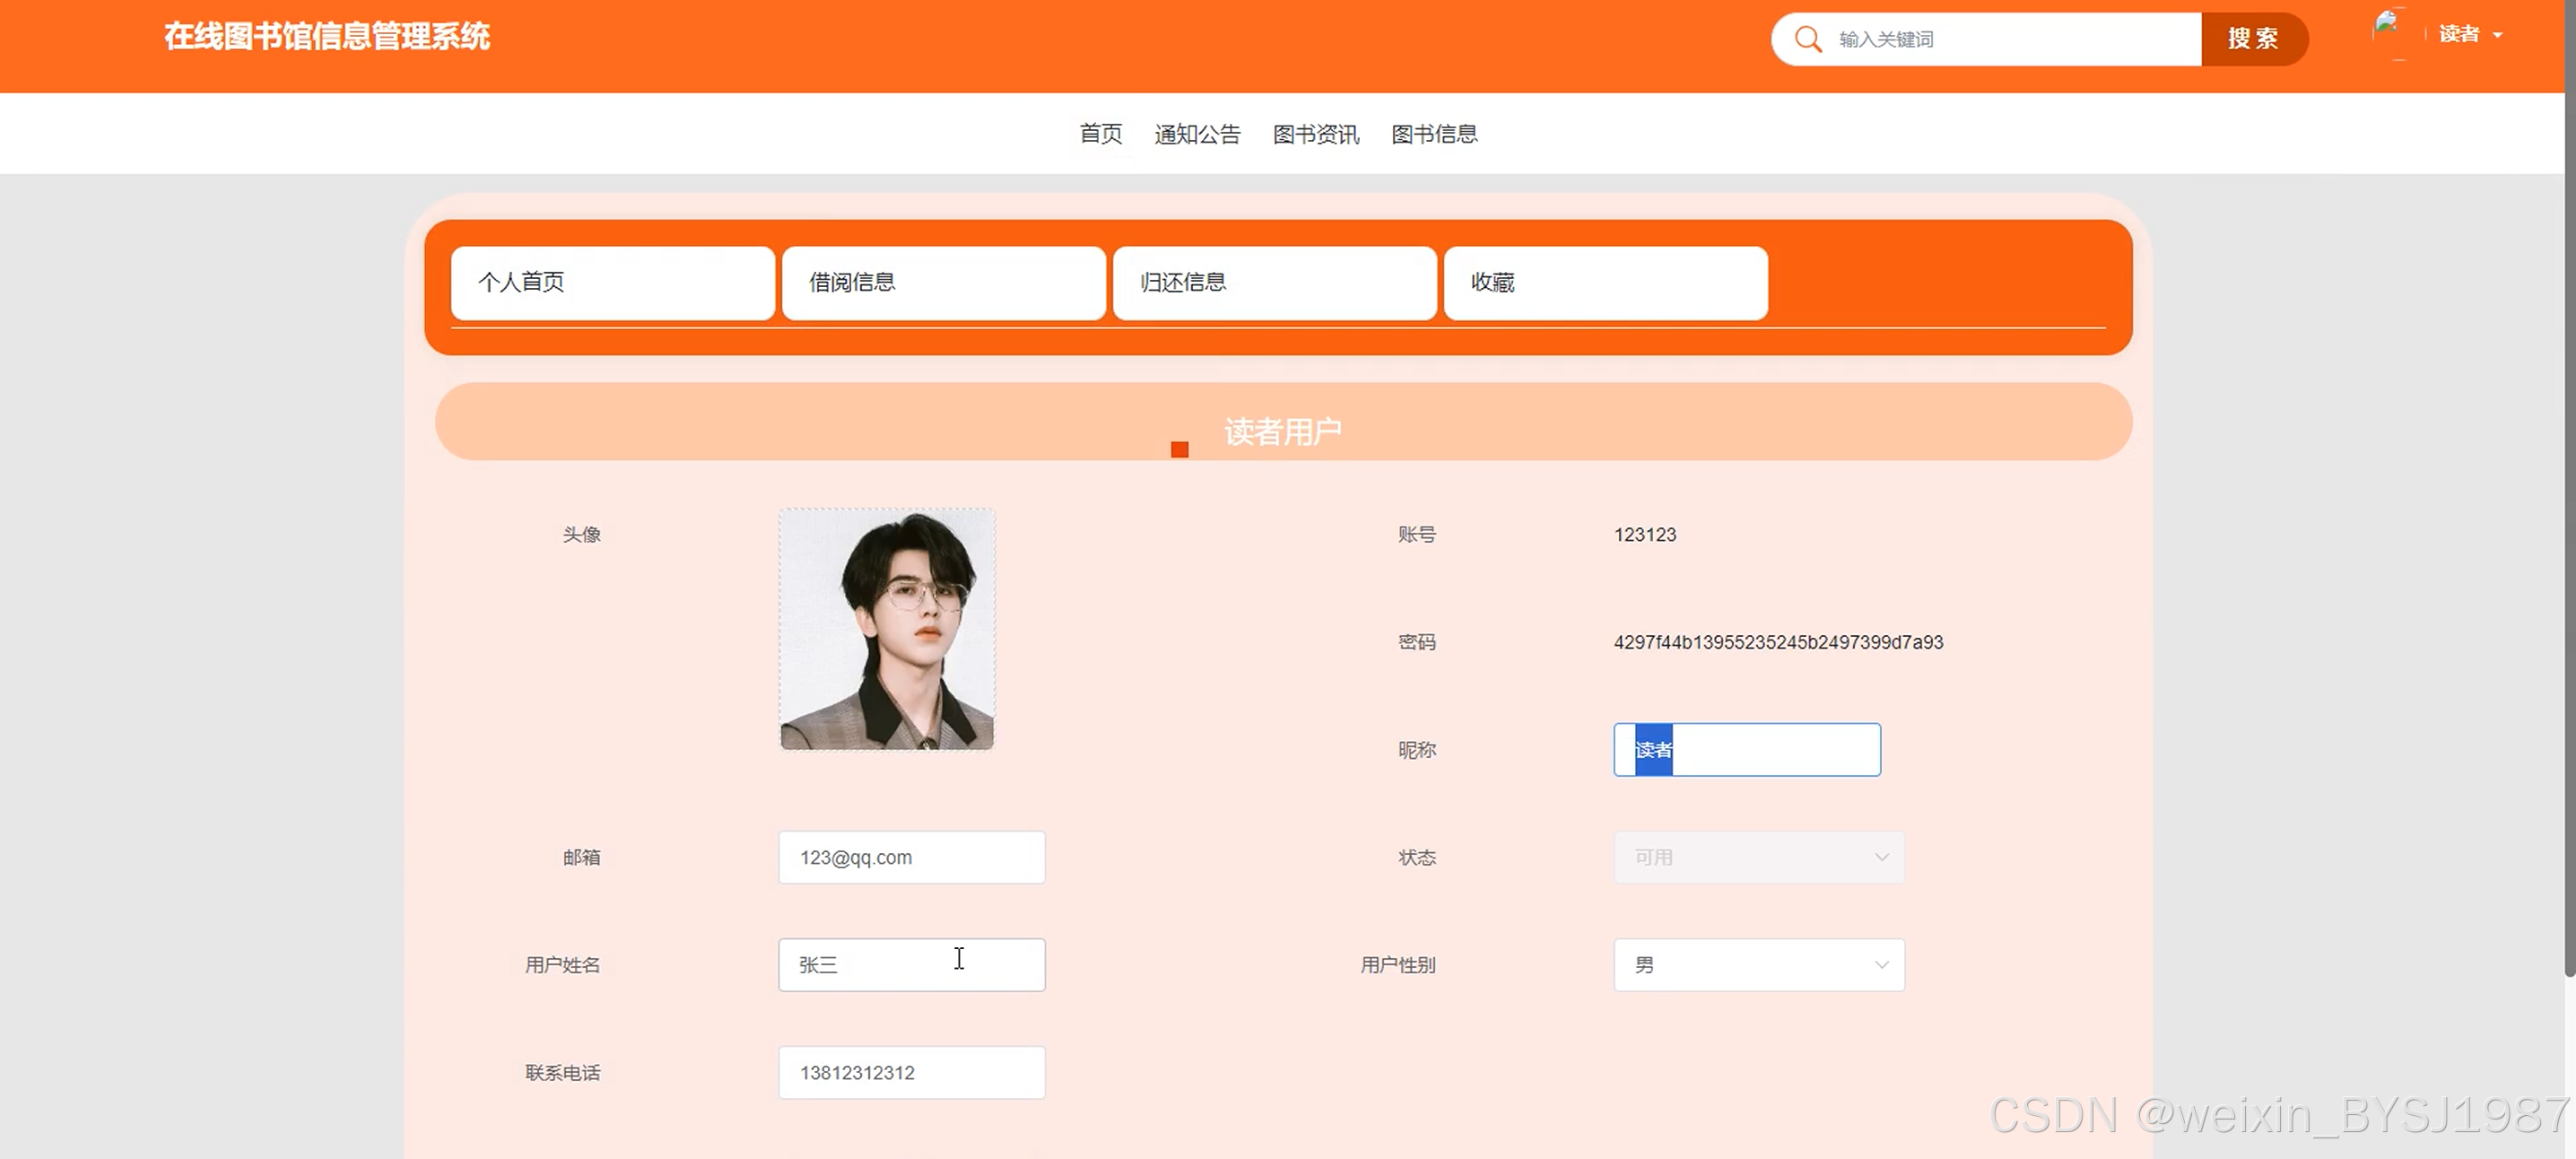Click the 联系电话 phone input field
Screen dimensions: 2576x1159
point(912,1072)
